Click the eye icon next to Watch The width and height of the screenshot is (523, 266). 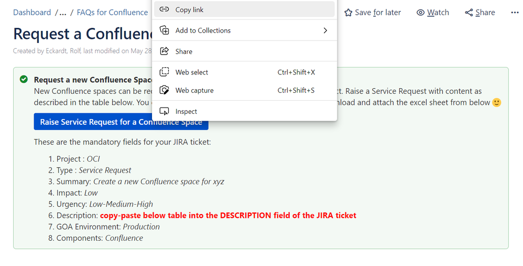tap(421, 13)
